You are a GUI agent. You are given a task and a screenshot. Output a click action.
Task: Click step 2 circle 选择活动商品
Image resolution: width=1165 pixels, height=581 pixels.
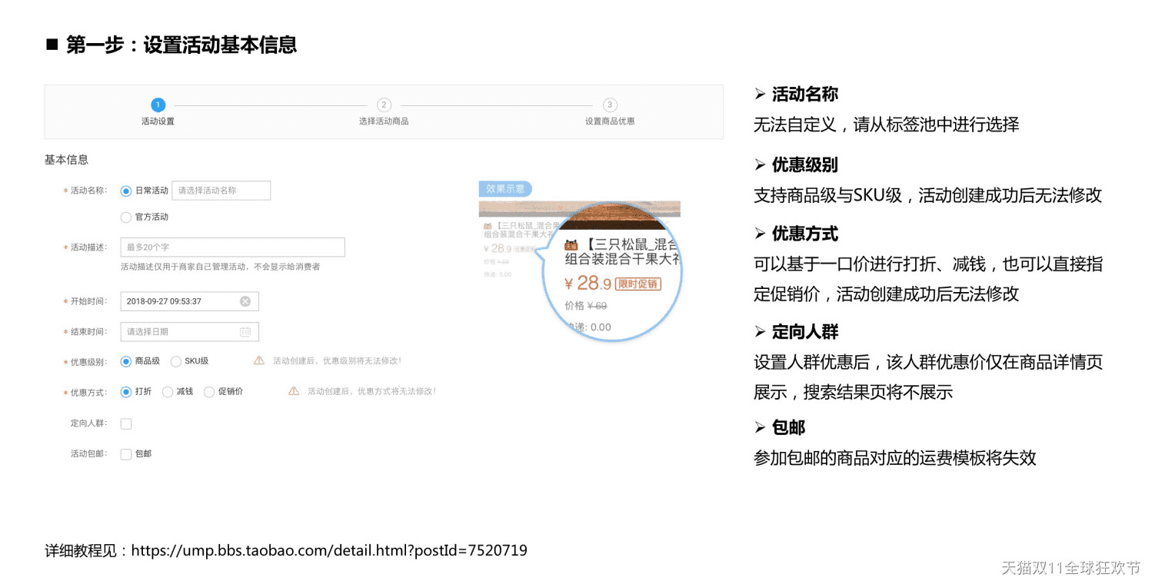click(x=384, y=105)
